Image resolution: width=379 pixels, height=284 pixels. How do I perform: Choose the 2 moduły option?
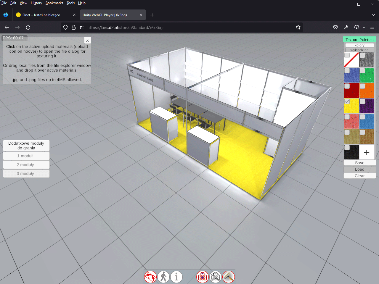tap(26, 165)
